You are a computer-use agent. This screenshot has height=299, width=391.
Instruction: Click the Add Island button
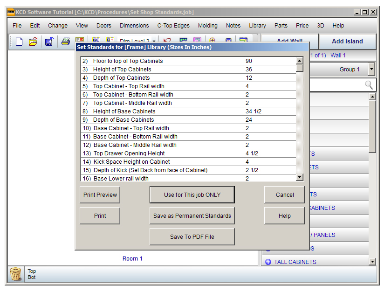[x=347, y=41]
